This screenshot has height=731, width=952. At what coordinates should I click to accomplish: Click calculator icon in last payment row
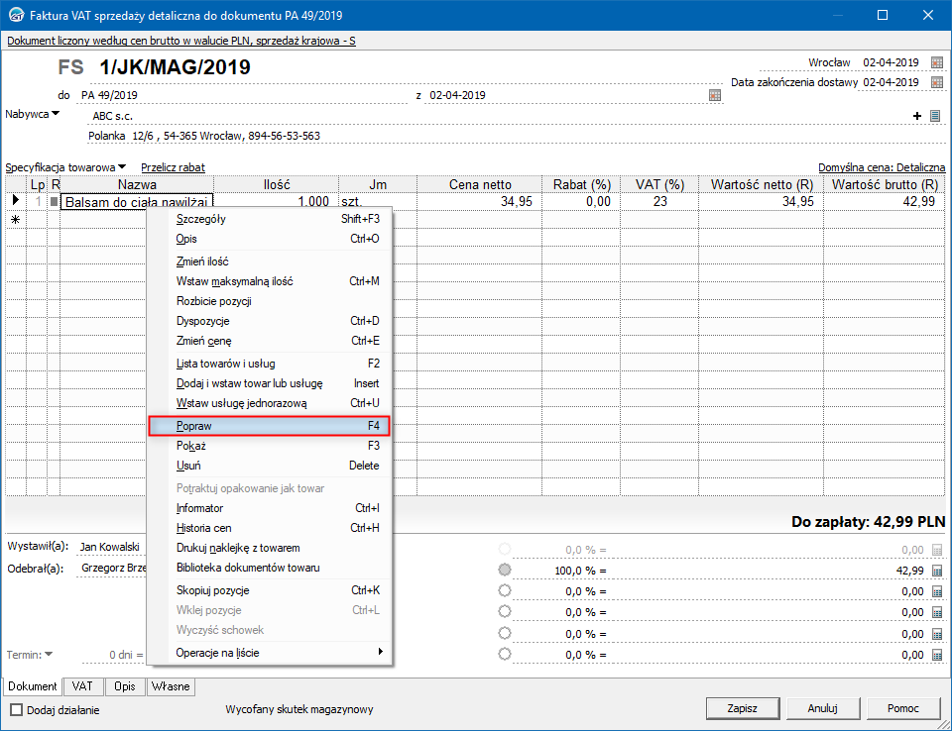point(937,655)
